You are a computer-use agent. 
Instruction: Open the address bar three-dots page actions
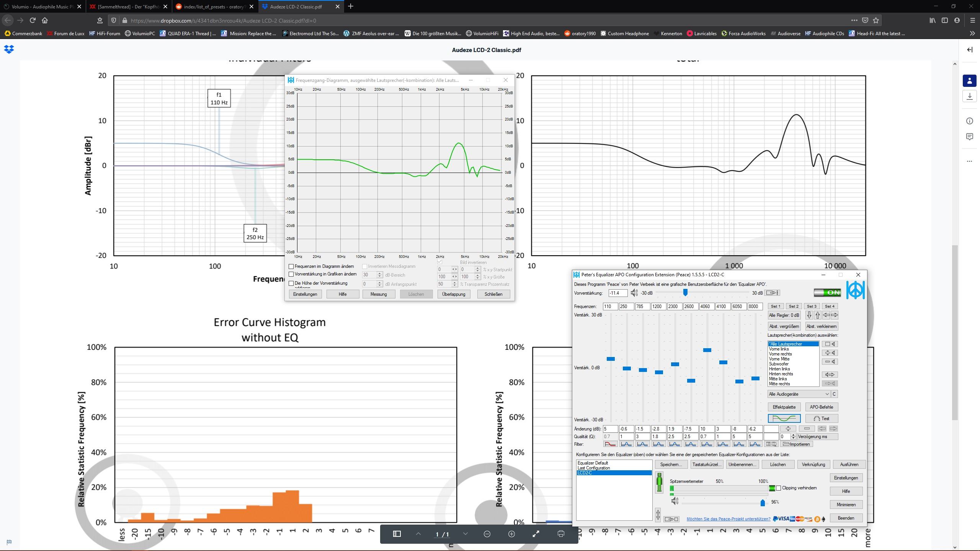(x=854, y=20)
